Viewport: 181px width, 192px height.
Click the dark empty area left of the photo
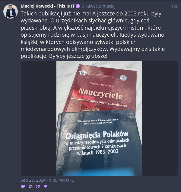coord(39,118)
